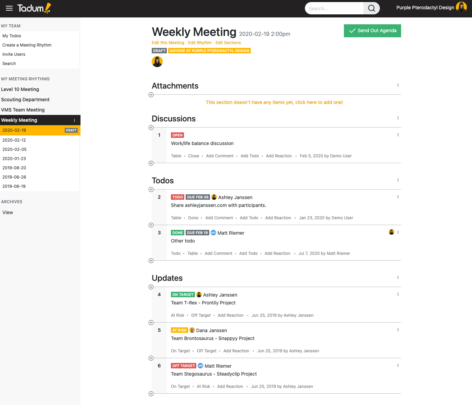Set Team Stegosaurus update to On Target

181,387
